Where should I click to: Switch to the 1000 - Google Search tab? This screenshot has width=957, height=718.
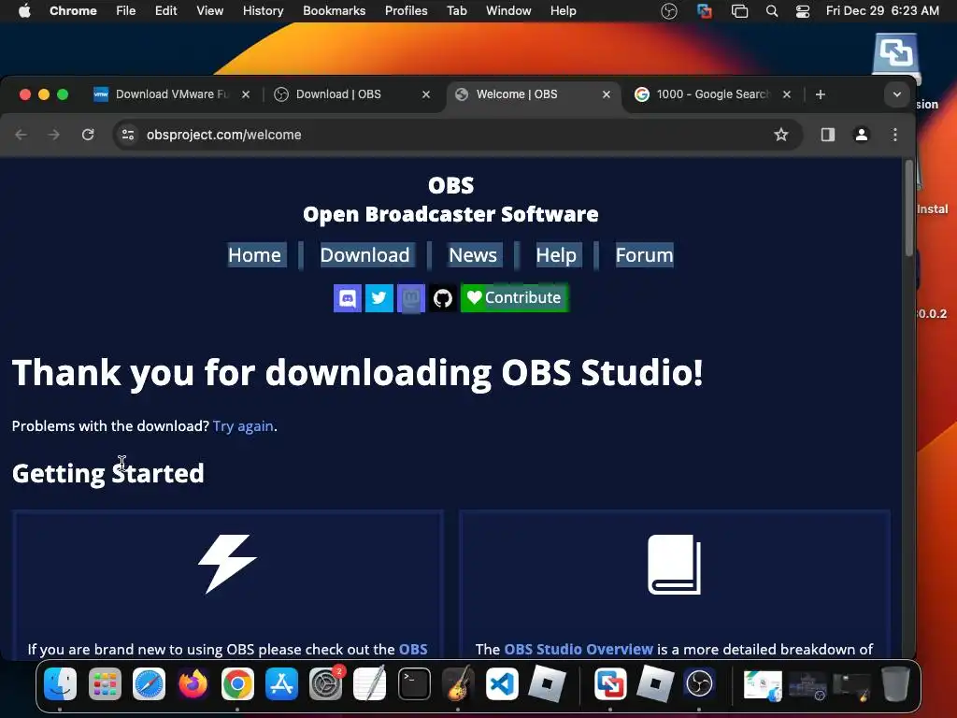(711, 94)
